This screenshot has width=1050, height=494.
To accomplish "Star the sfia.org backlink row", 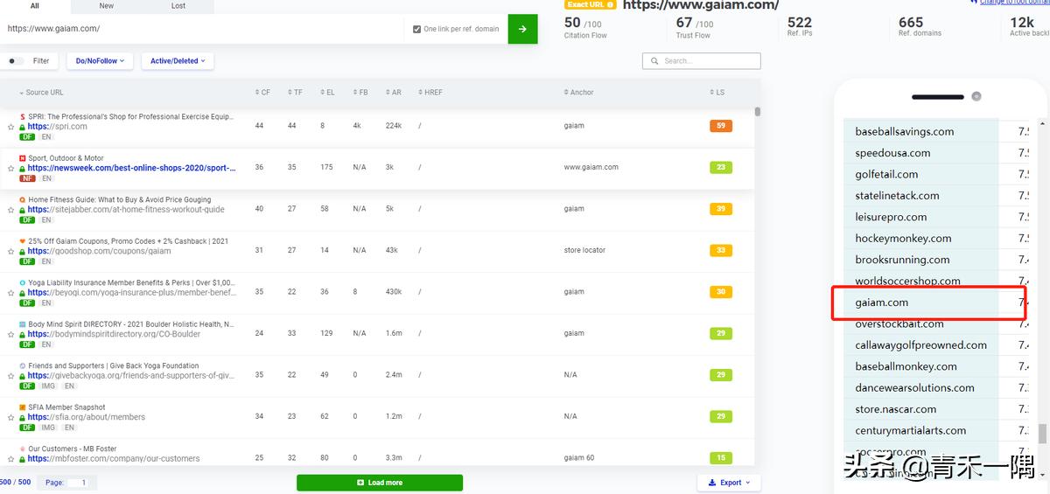I will click(11, 417).
